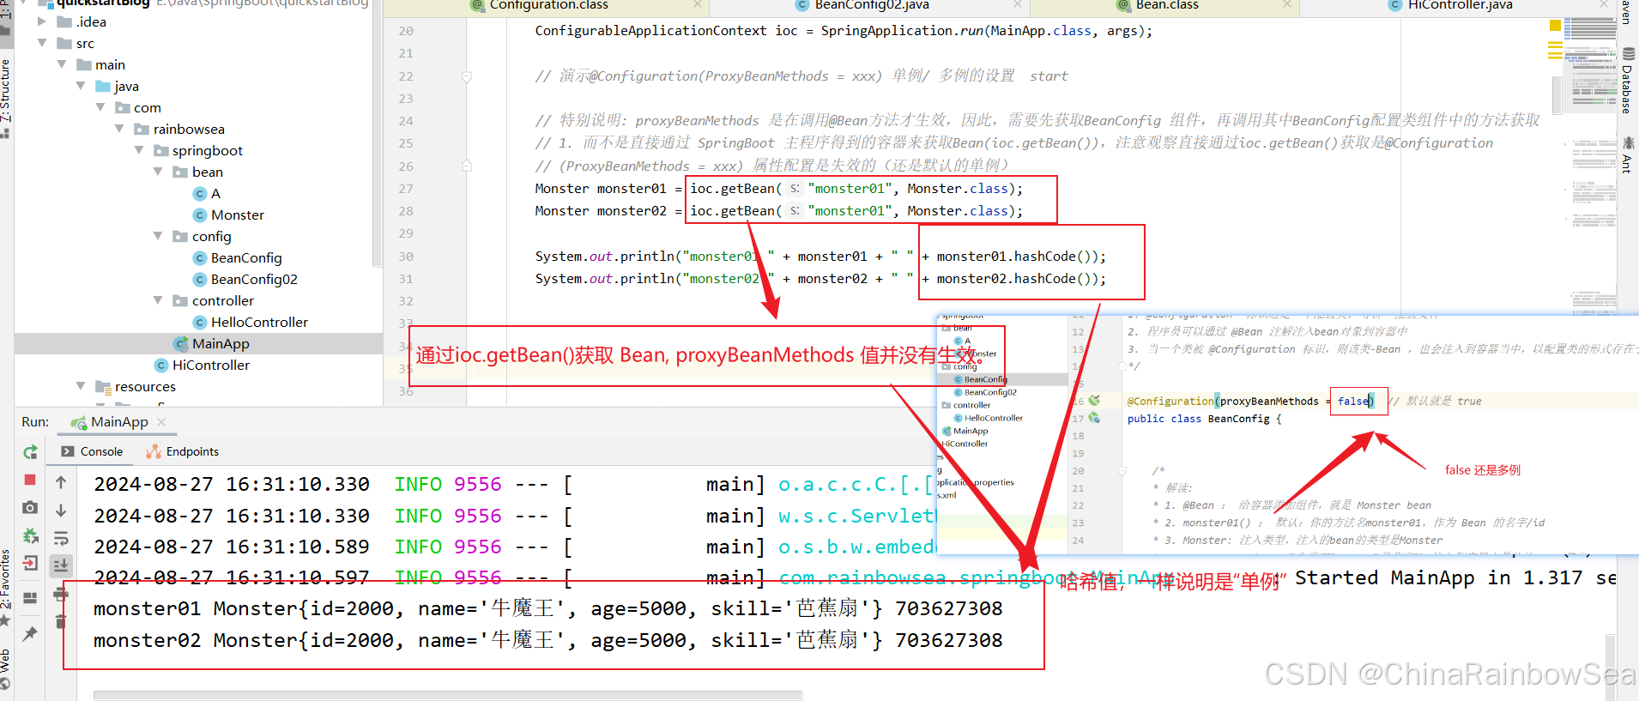This screenshot has width=1639, height=701.
Task: Click gutter bean icon on line 17
Action: click(1094, 418)
